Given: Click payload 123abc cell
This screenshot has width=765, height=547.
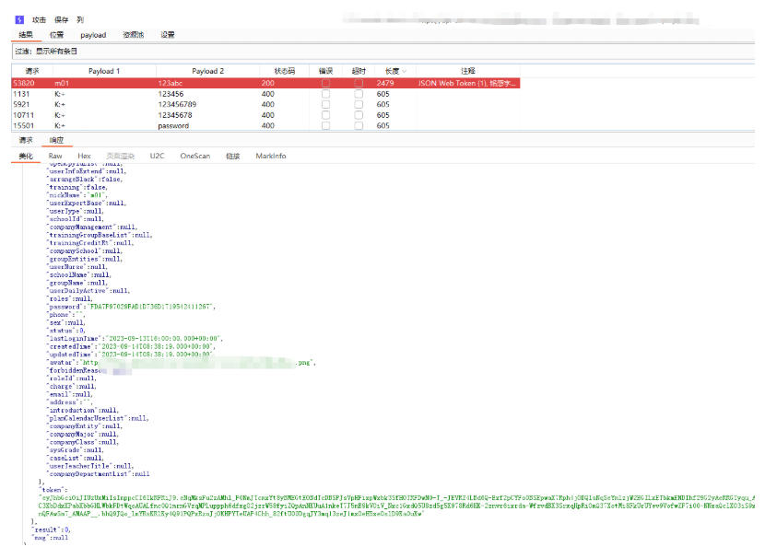Looking at the screenshot, I should pos(171,84).
